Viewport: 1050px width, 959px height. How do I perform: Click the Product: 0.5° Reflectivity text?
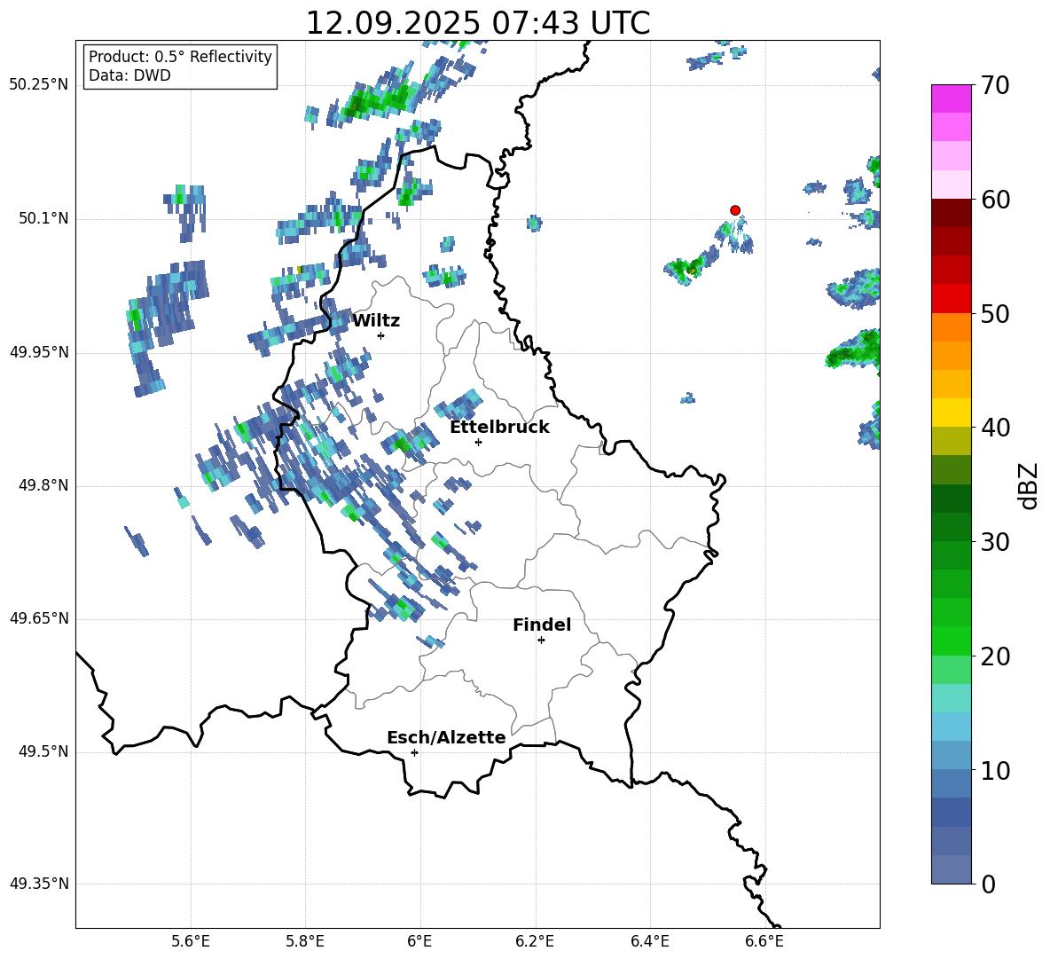pos(180,56)
